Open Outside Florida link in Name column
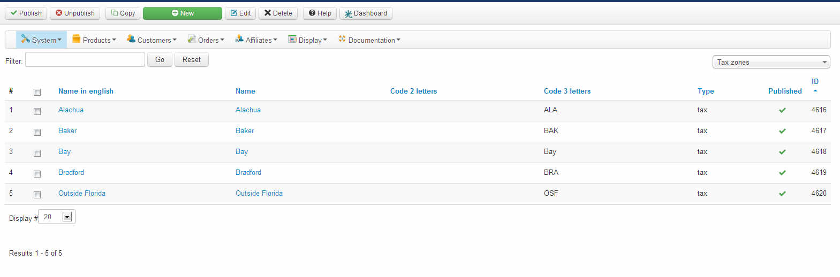Image resolution: width=840 pixels, height=277 pixels. pyautogui.click(x=259, y=193)
